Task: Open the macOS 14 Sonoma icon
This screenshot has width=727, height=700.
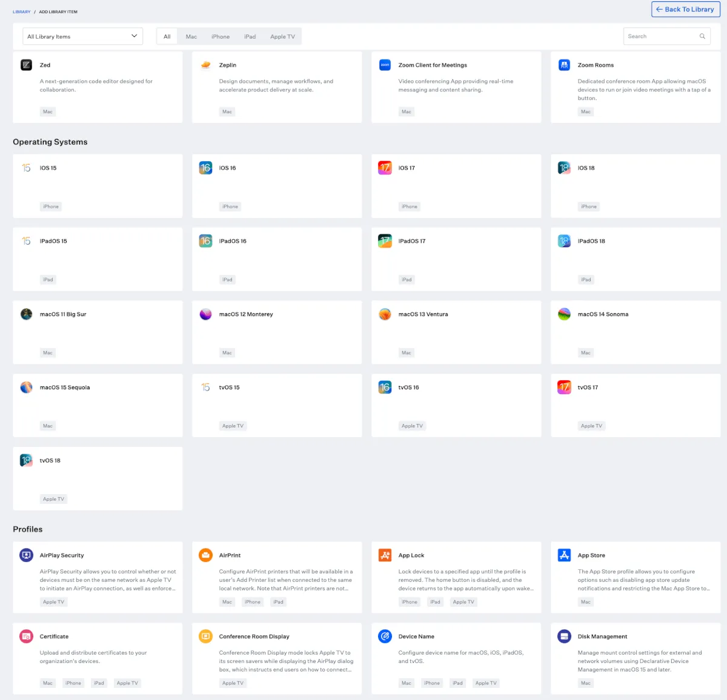Action: point(564,314)
